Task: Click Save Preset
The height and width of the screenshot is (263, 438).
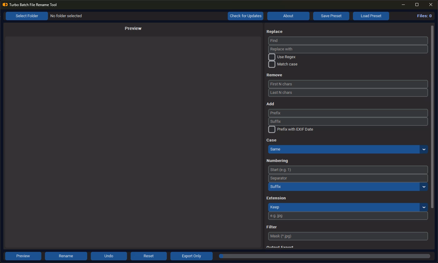Action: 331,16
